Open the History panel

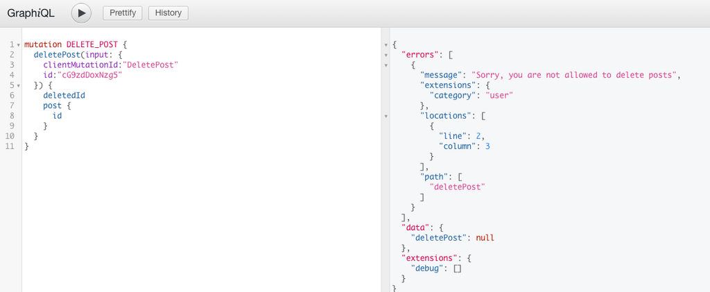pos(168,12)
